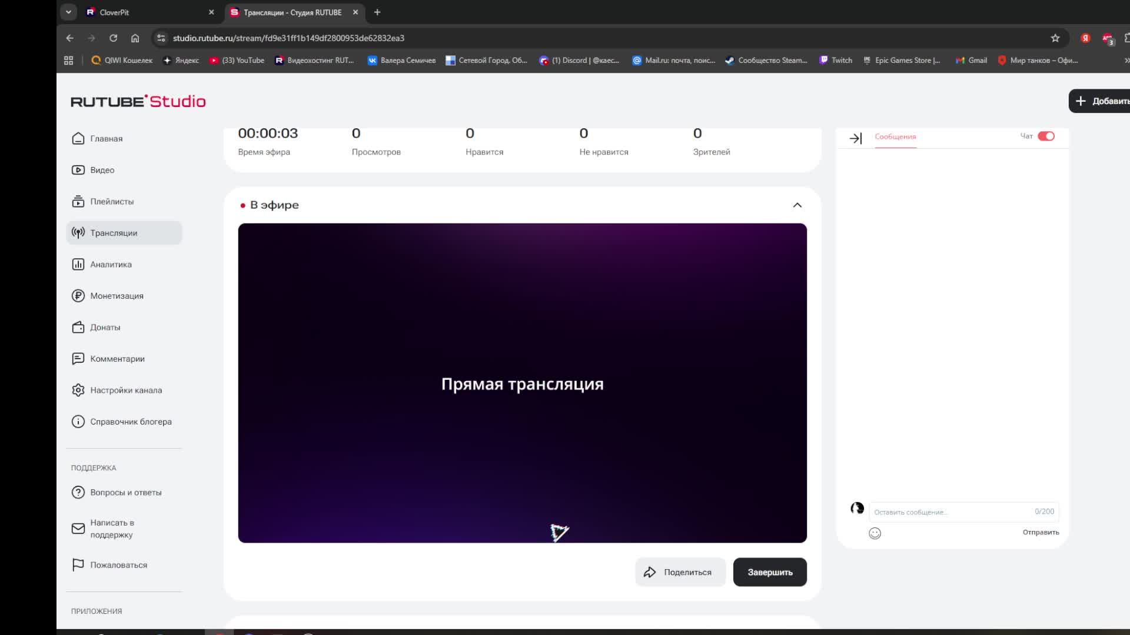Collapse the chat panel with the arrow icon
This screenshot has height=635, width=1130.
(856, 138)
